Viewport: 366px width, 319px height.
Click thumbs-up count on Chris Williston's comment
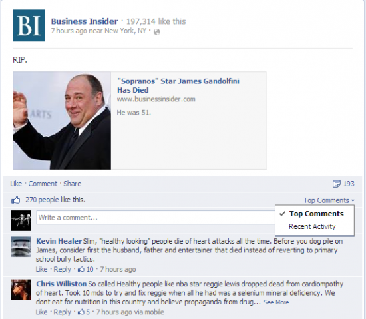pos(84,312)
